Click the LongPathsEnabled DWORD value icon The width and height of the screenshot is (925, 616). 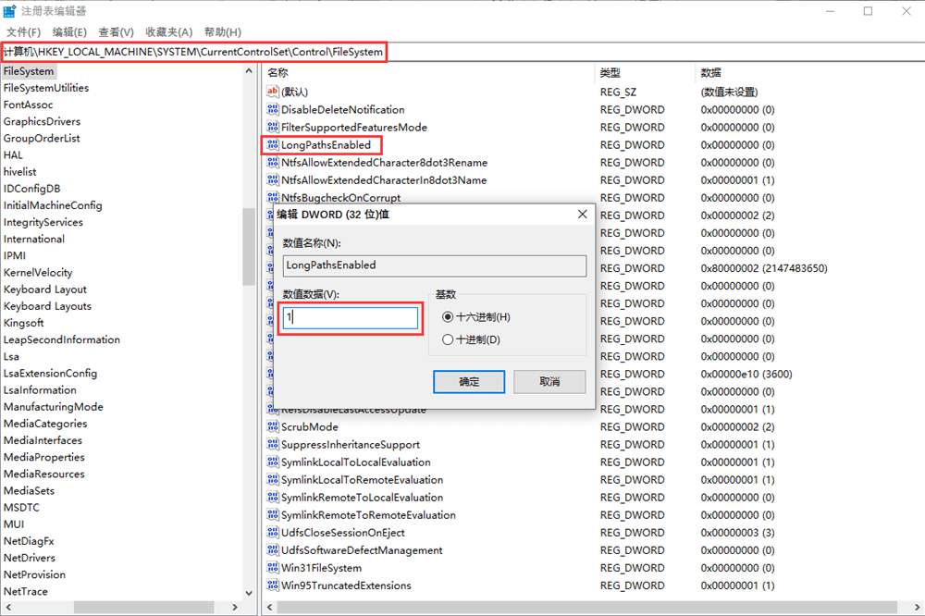tap(273, 145)
